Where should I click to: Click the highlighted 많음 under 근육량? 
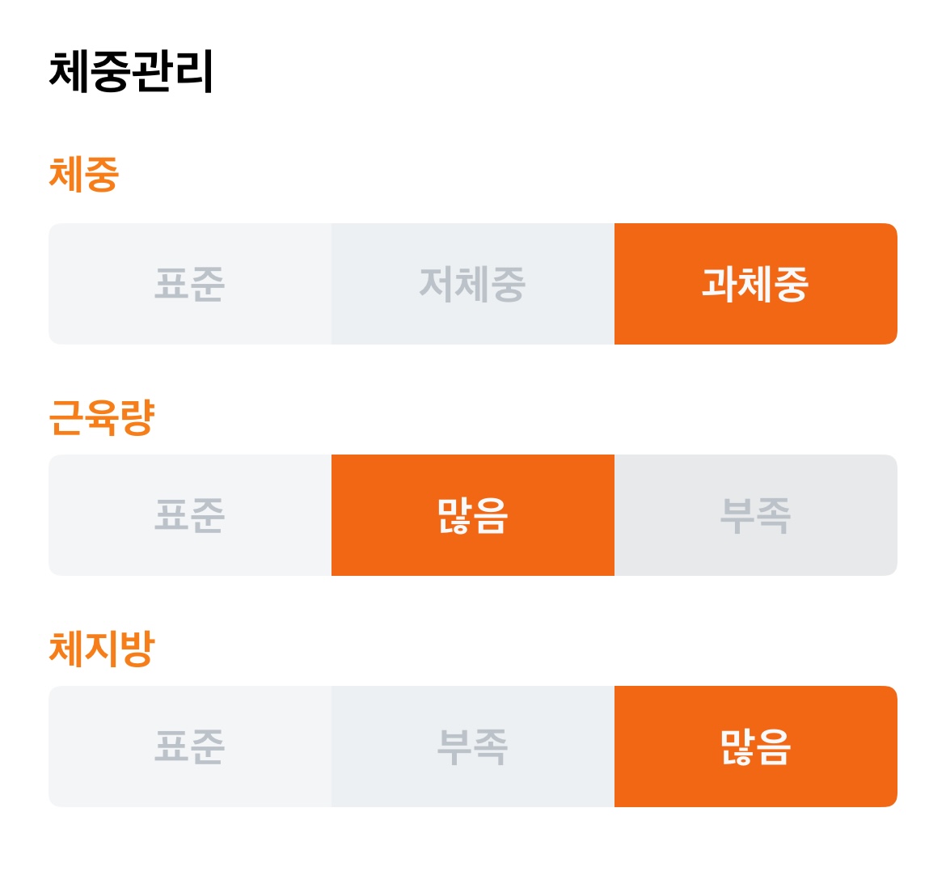coord(473,515)
